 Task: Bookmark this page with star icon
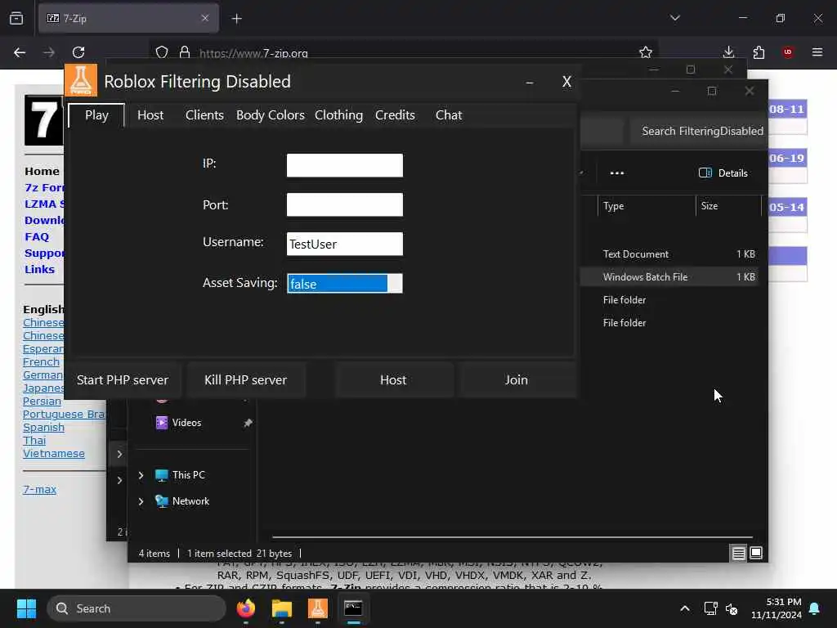pyautogui.click(x=646, y=52)
